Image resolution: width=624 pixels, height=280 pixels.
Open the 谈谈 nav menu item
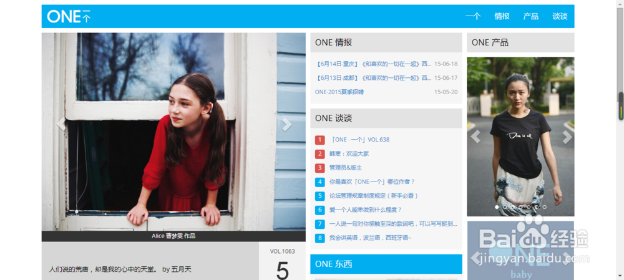click(560, 16)
